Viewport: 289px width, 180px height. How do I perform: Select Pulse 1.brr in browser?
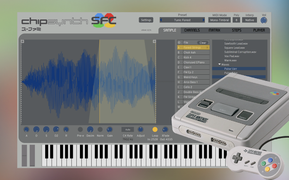click(239, 69)
